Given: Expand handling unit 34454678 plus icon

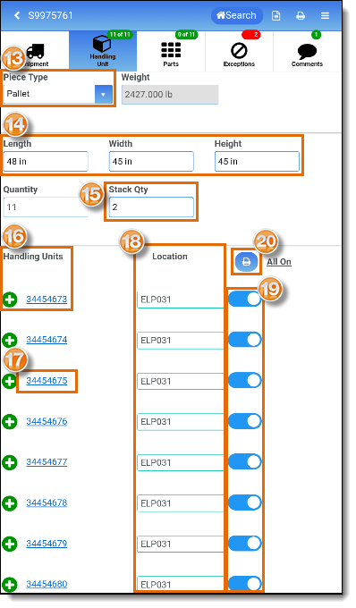Looking at the screenshot, I should (x=10, y=502).
